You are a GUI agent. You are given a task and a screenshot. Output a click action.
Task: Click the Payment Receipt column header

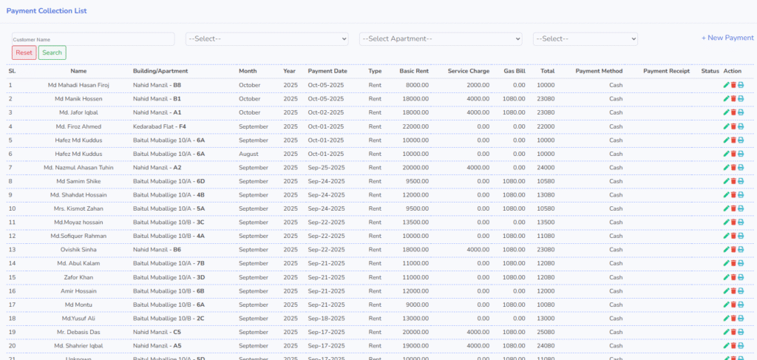coord(667,71)
